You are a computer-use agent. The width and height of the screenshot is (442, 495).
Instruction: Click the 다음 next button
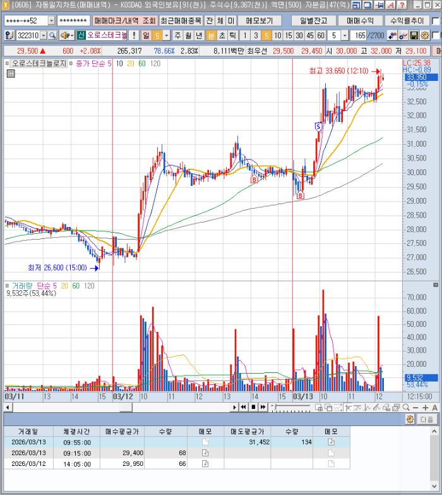[x=427, y=419]
